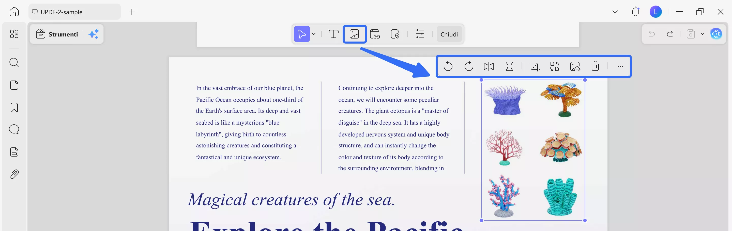The image size is (732, 231).
Task: Open the attachments paperclip panel
Action: tap(14, 174)
